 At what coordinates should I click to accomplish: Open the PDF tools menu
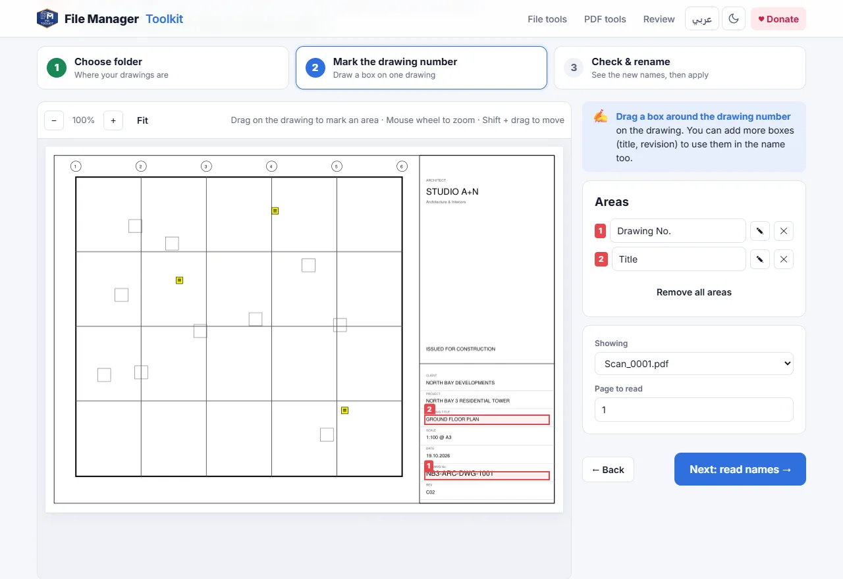(x=605, y=19)
